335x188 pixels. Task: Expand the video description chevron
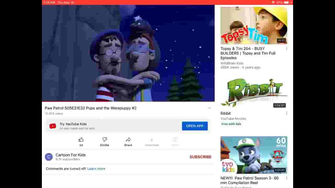[209, 108]
